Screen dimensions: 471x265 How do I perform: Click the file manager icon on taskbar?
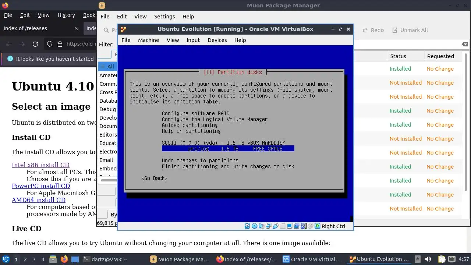tap(53, 259)
